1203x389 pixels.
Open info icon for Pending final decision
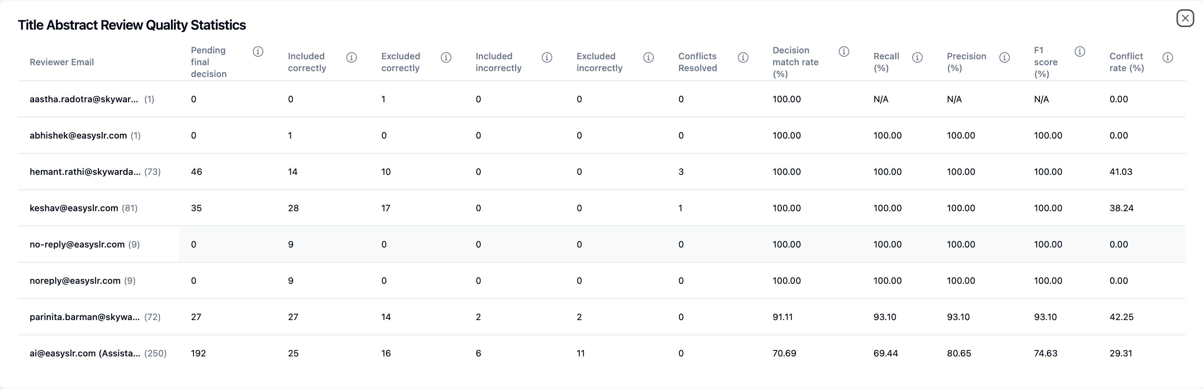pyautogui.click(x=258, y=51)
